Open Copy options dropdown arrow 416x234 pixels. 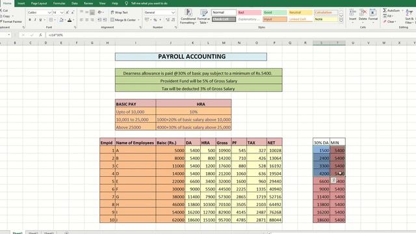tap(12, 16)
